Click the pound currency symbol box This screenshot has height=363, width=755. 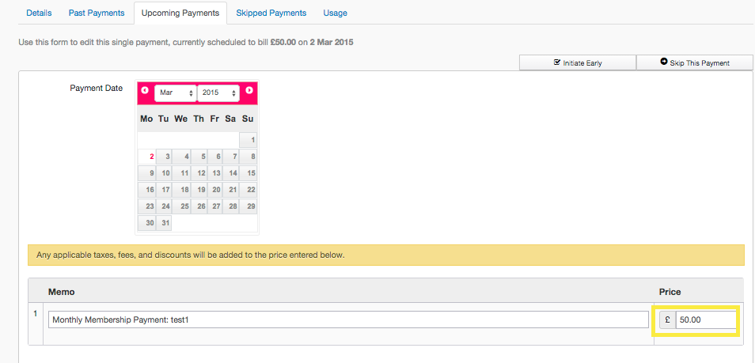click(667, 320)
